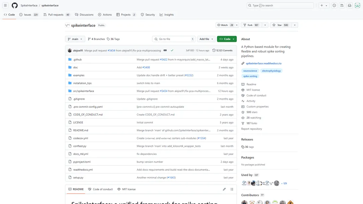
Task: Open pull request #3408 link
Action: [146, 67]
